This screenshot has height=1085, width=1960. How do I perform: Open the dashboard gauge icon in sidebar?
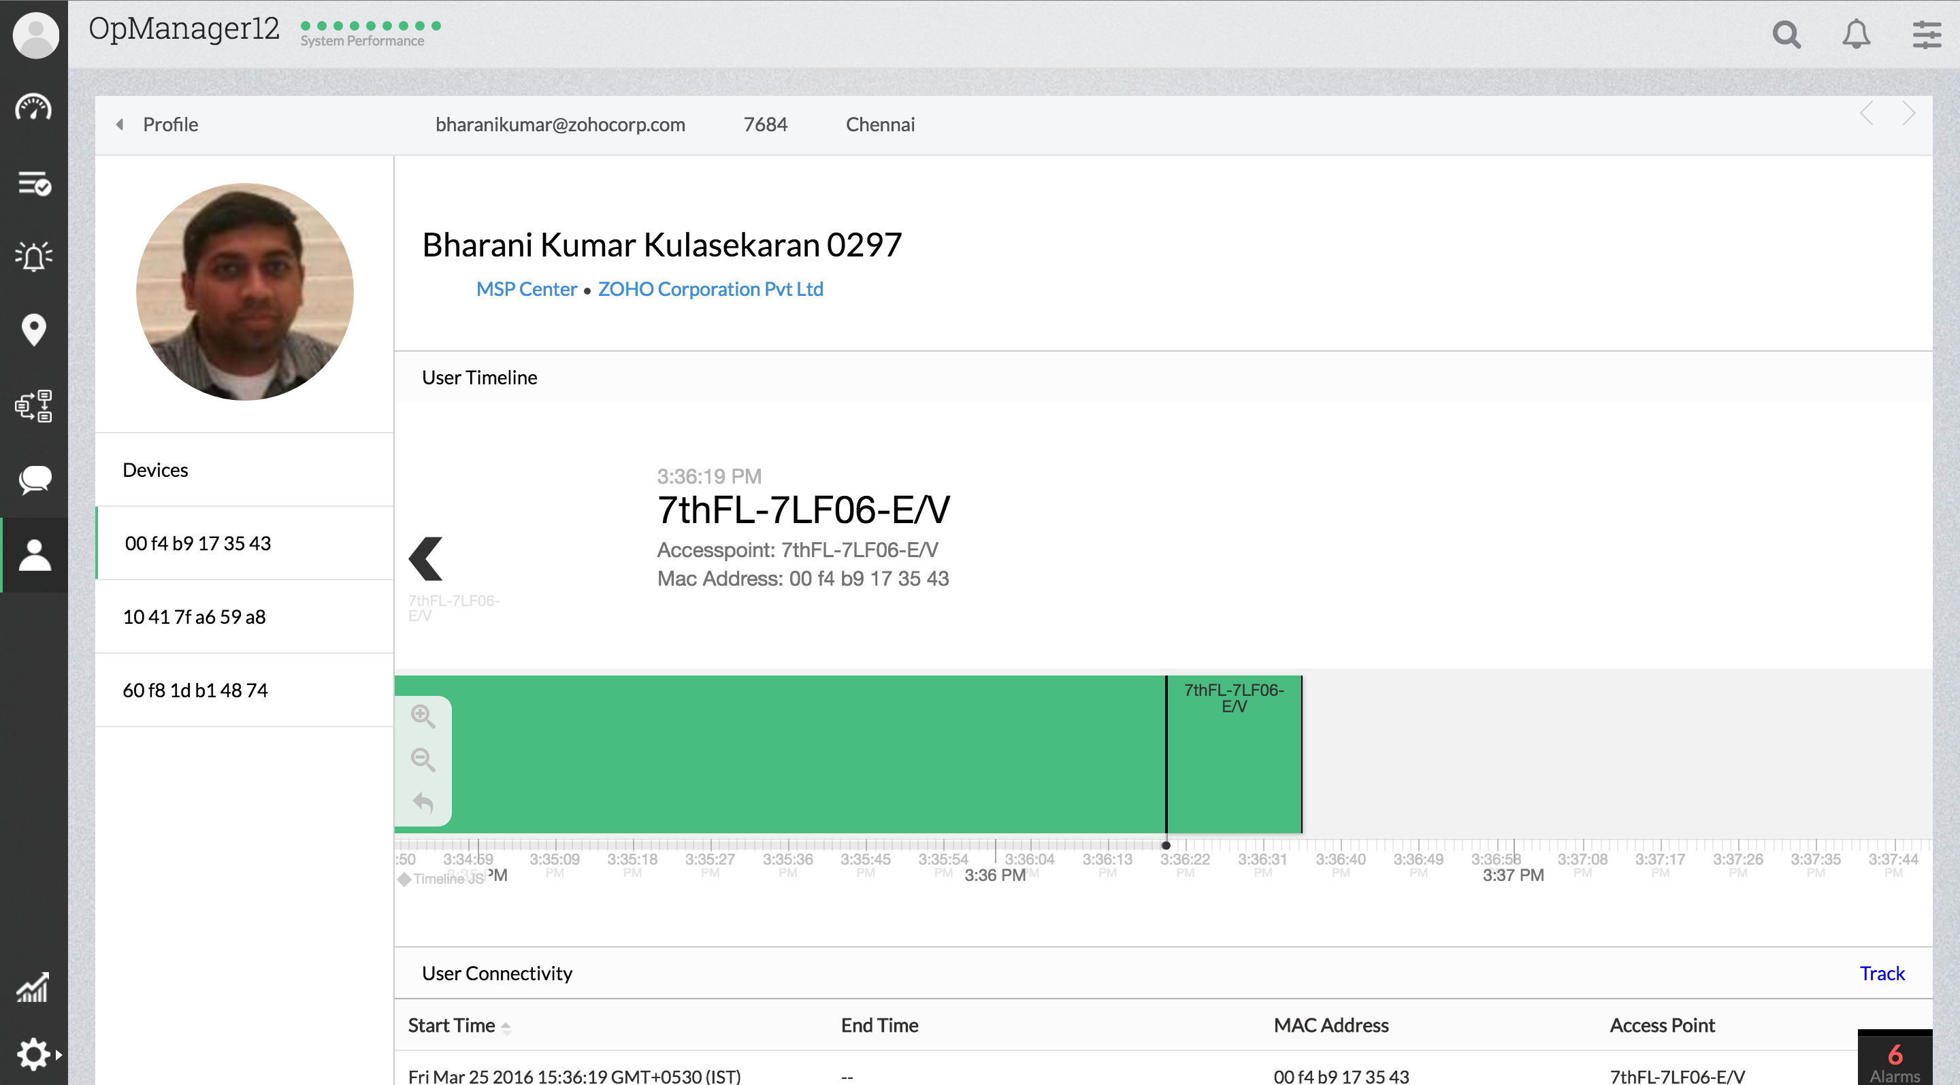click(33, 107)
